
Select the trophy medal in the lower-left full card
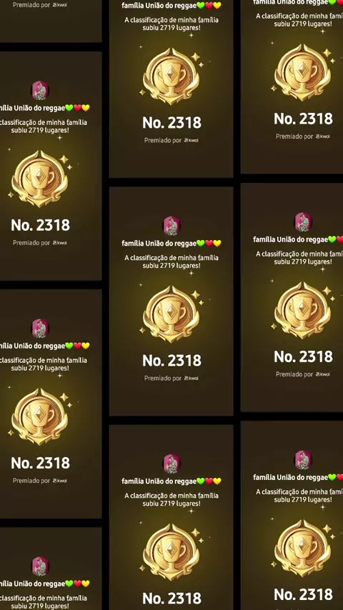click(40, 416)
